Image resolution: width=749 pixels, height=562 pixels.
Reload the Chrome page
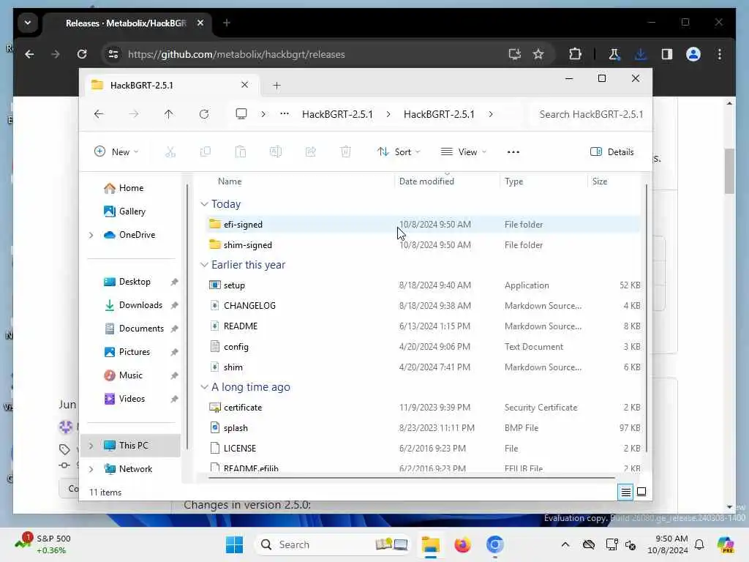82,54
